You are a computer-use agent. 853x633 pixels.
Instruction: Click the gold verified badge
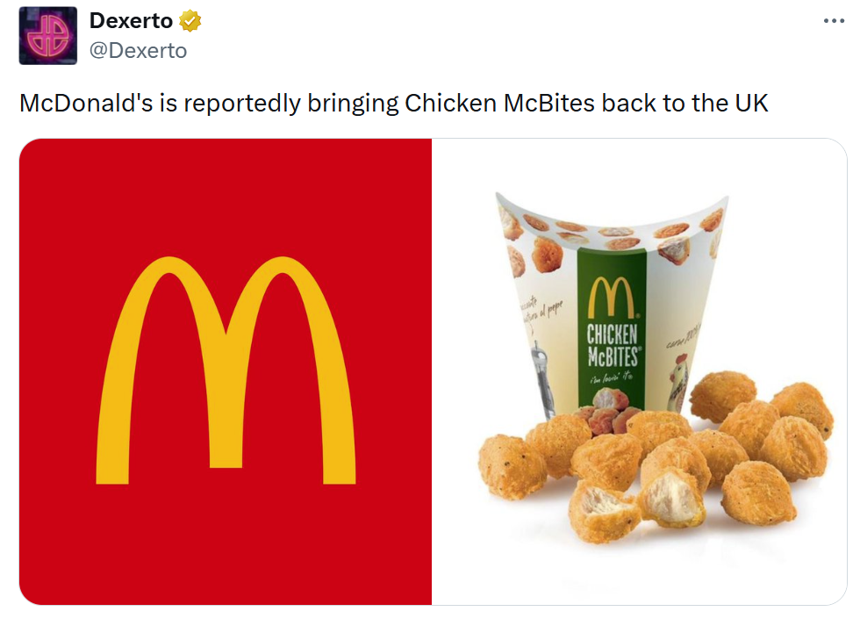(x=190, y=21)
